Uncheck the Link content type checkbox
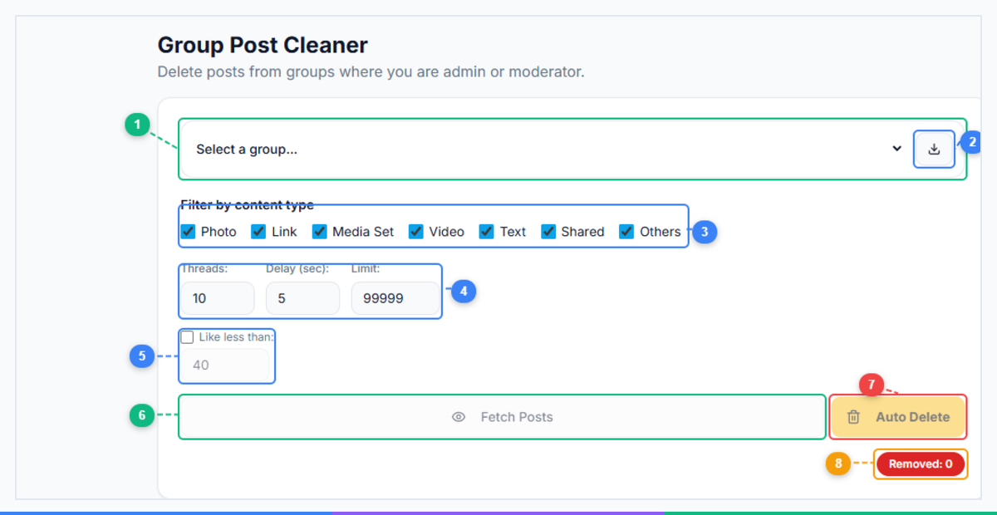 tap(258, 232)
